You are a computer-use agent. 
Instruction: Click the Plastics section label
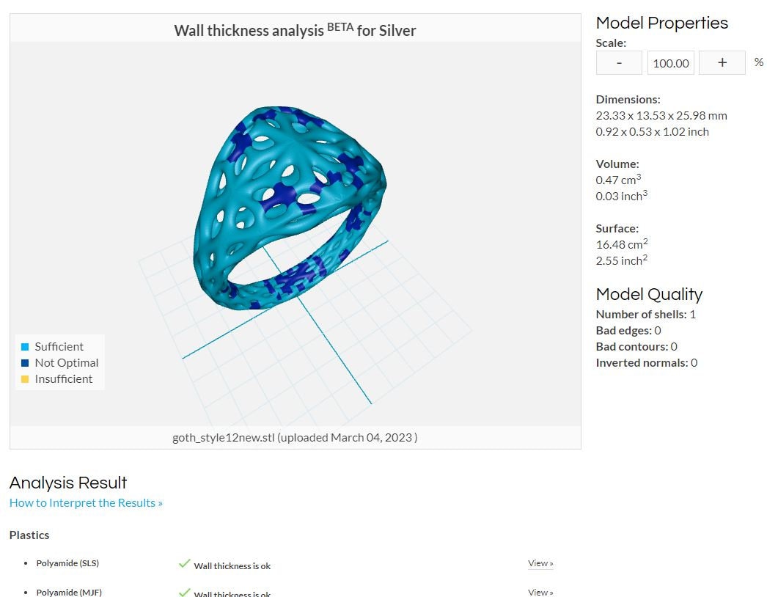(x=29, y=535)
